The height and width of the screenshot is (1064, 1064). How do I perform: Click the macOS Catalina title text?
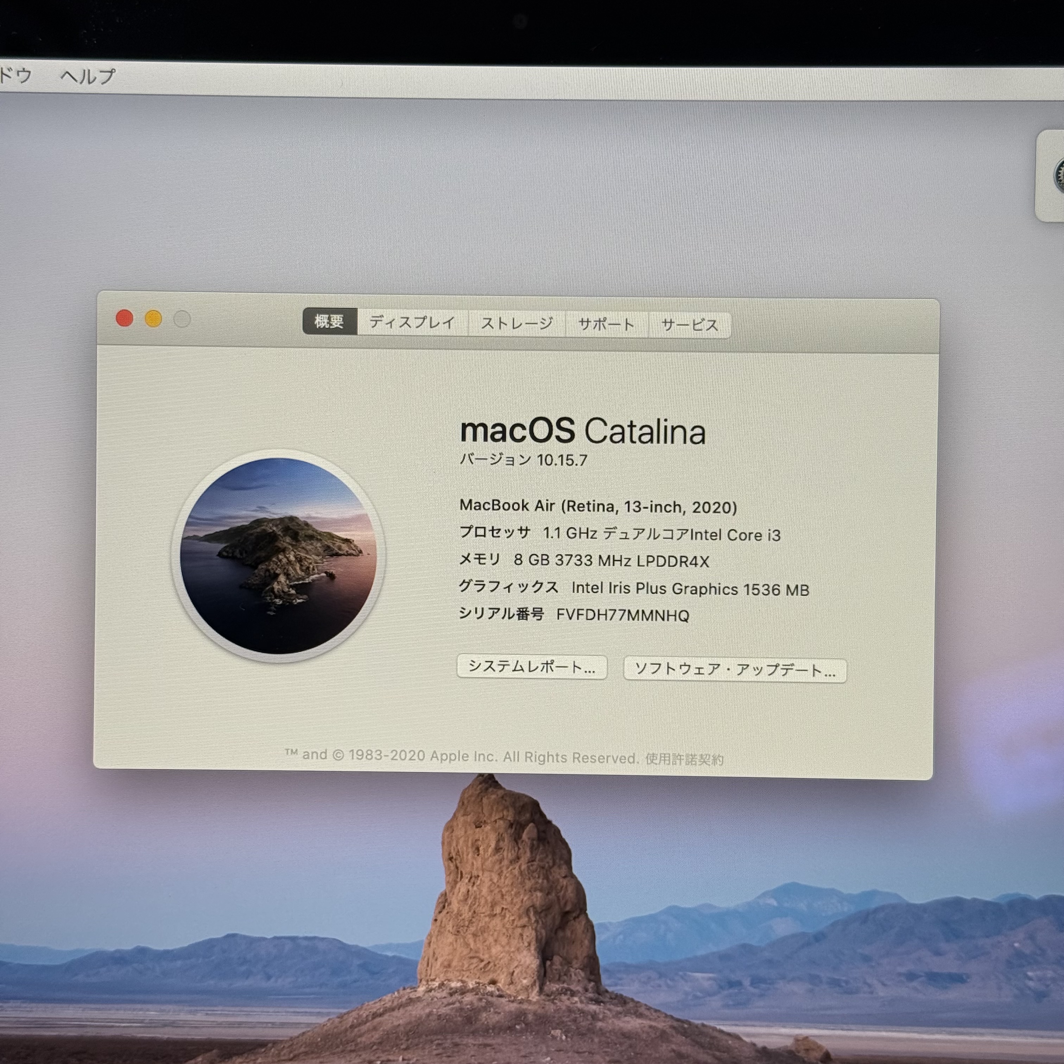(x=583, y=431)
